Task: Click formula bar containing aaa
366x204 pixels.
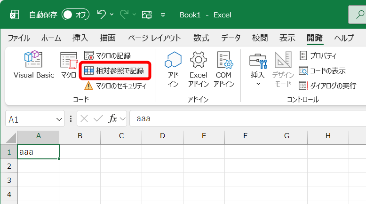Action: coord(247,118)
